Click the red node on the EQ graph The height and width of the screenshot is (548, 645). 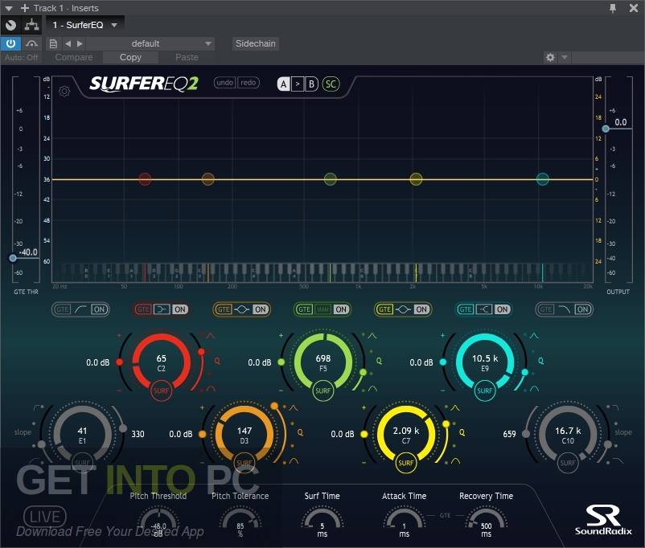(145, 179)
